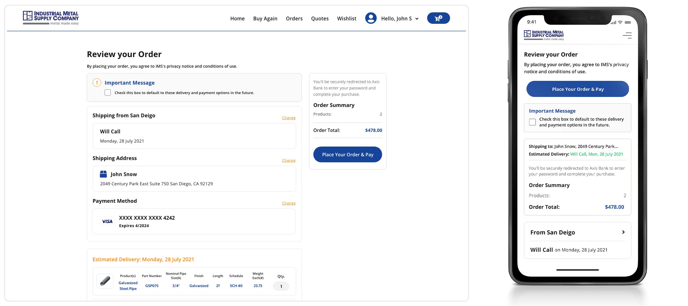Tick the mobile default options checkbox
This screenshot has height=306, width=688.
[x=532, y=122]
